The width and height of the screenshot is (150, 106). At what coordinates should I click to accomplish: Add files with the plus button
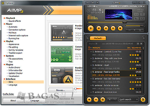89,99
